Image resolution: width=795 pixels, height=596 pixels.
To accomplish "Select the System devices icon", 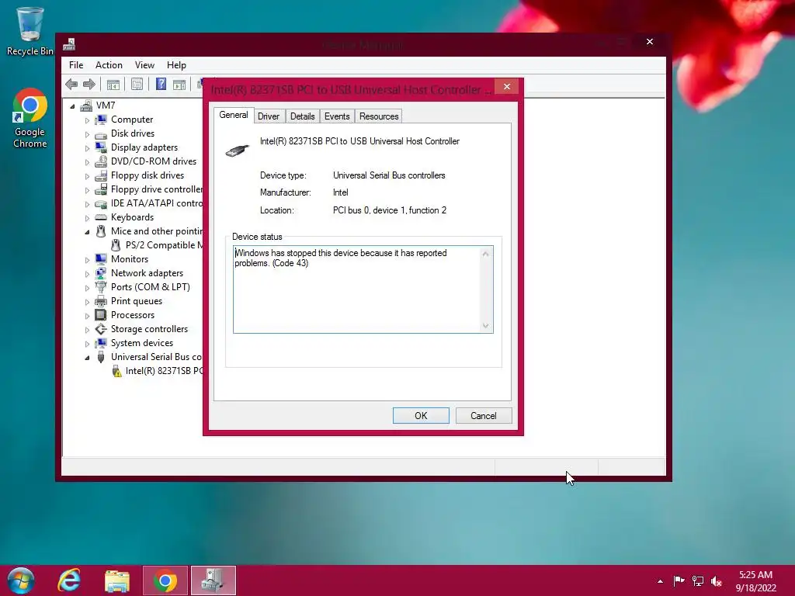I will coord(101,343).
